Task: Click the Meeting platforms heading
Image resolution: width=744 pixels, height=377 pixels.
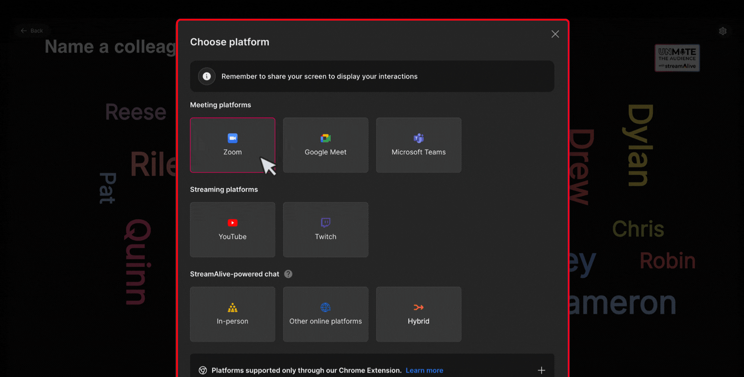Action: (220, 105)
